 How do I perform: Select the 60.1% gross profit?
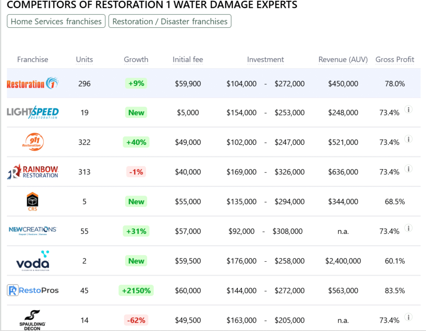395,261
